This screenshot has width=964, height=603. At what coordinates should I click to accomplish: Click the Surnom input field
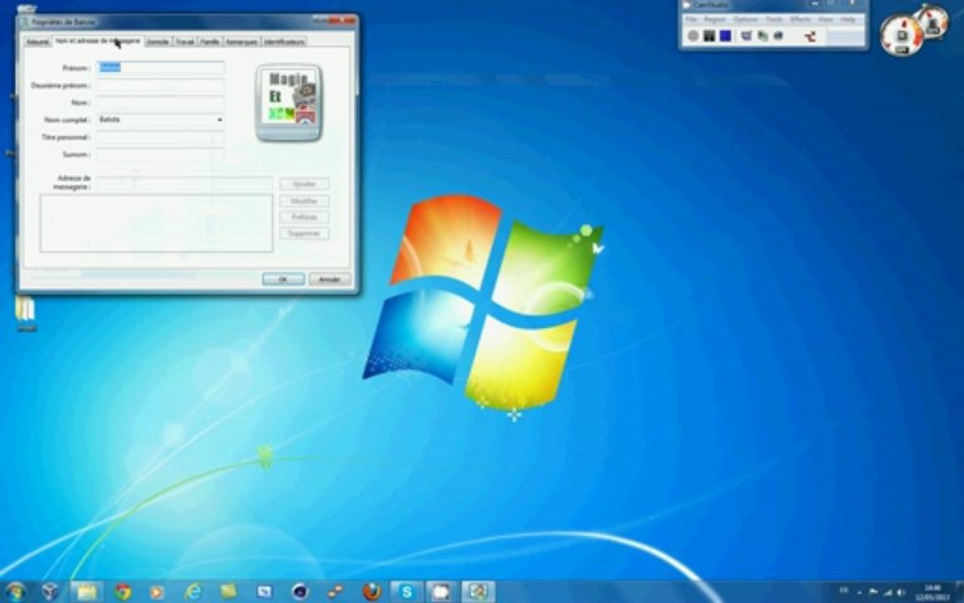click(x=161, y=154)
